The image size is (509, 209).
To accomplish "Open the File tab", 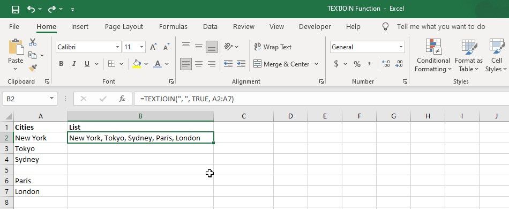I will (14, 27).
